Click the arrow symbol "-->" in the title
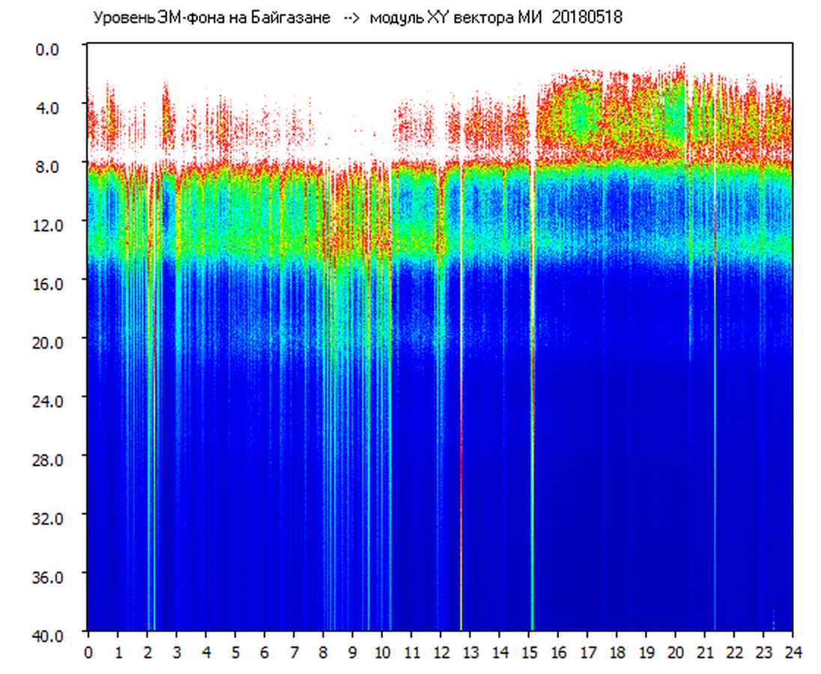 (352, 18)
